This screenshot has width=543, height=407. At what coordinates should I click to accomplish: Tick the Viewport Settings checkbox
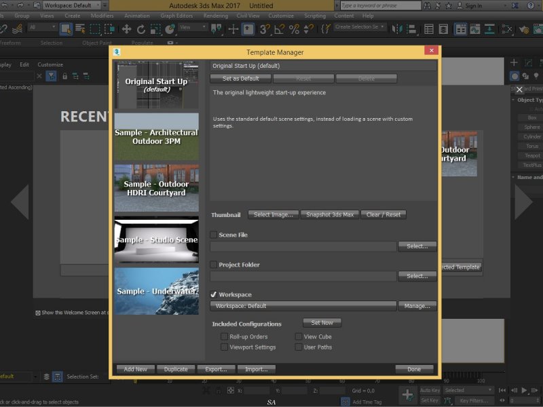pyautogui.click(x=224, y=347)
